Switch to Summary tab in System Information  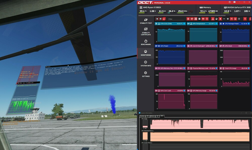point(142,116)
